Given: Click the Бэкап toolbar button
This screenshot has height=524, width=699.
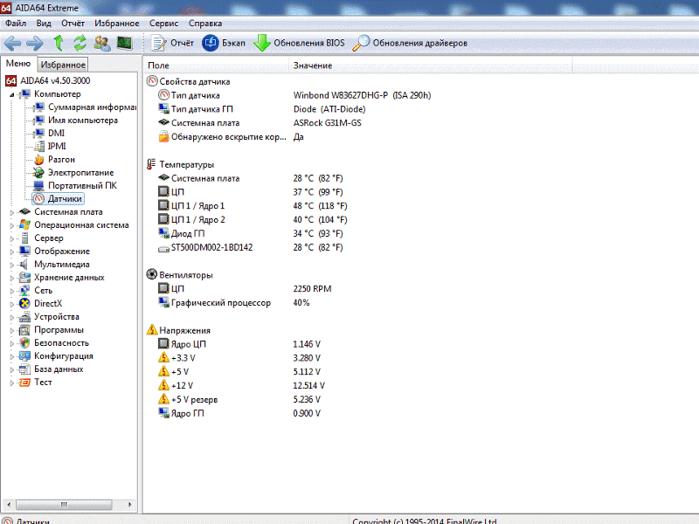Looking at the screenshot, I should 224,43.
